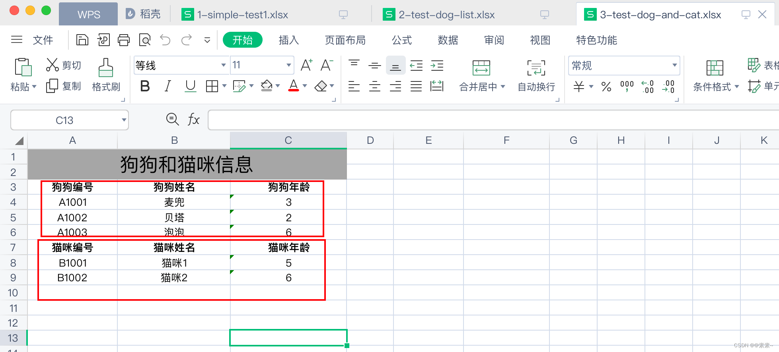
Task: Switch to the 公式 ribbon tab
Action: coord(402,40)
